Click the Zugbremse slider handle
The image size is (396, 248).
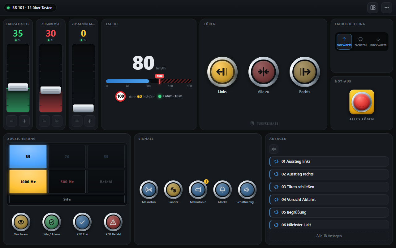[x=51, y=90]
